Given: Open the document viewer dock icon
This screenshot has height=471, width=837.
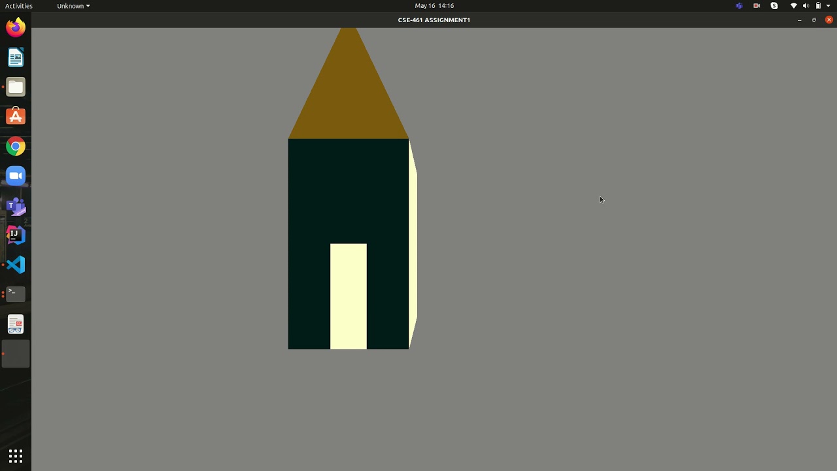Looking at the screenshot, I should click(16, 324).
